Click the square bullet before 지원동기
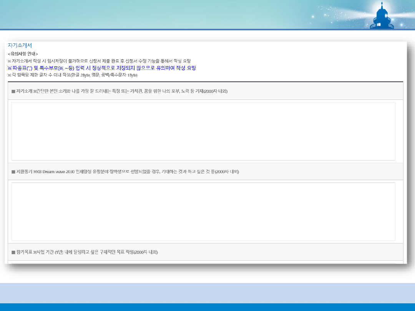The image size is (415, 311). point(13,172)
